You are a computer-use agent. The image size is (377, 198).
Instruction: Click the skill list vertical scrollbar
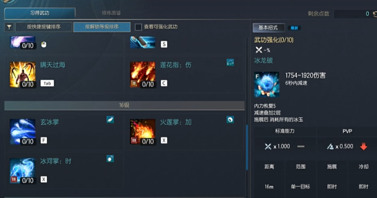tap(247, 147)
